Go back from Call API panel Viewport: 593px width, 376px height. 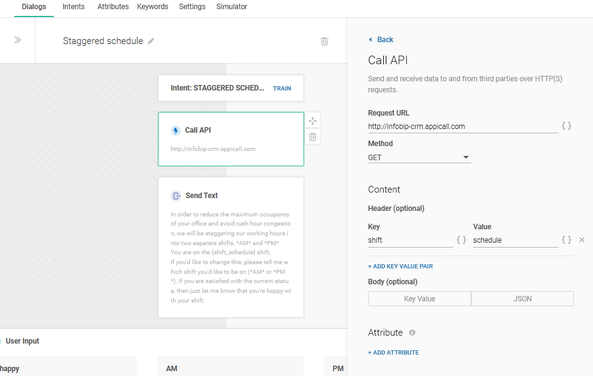(x=381, y=40)
